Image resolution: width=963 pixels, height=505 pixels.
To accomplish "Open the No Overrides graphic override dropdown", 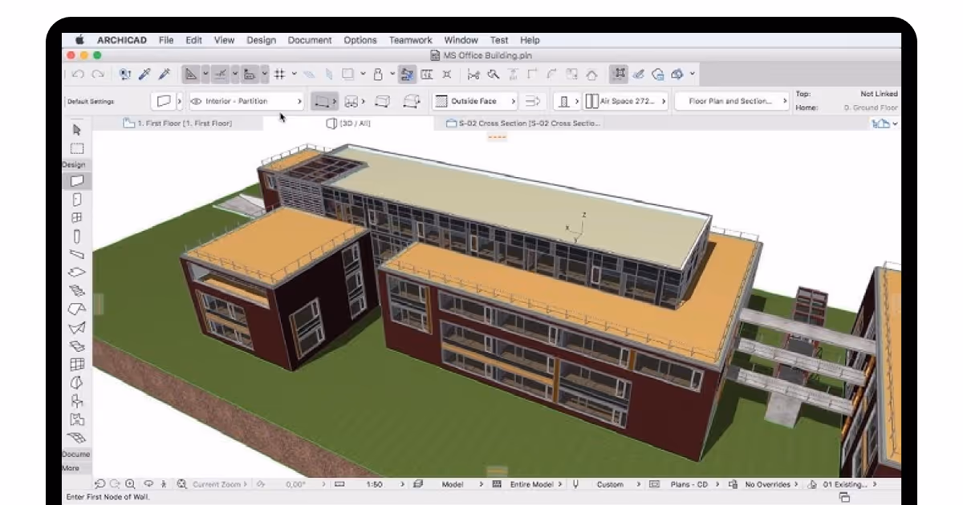I will [770, 484].
